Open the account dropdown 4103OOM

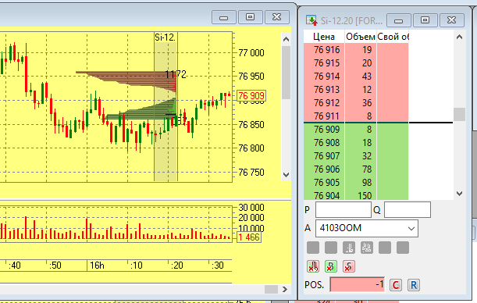367,228
